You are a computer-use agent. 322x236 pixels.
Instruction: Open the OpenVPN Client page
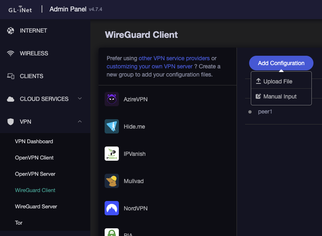pos(34,157)
